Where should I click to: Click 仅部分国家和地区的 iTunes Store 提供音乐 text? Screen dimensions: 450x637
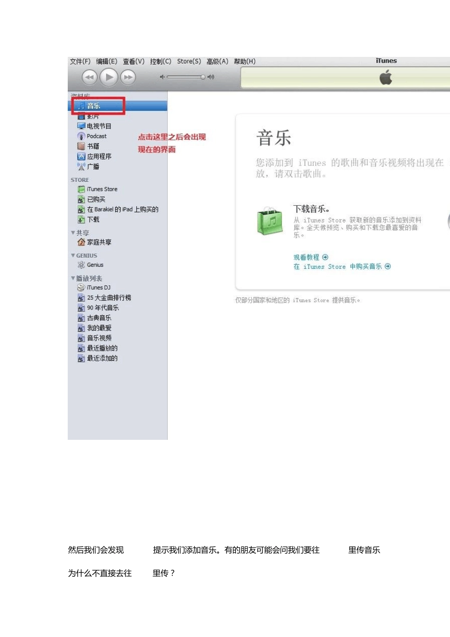(298, 300)
